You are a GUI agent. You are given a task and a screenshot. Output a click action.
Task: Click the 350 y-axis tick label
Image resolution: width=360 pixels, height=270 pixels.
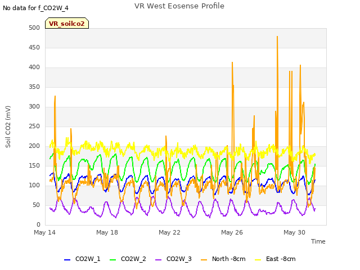[x=34, y=87]
